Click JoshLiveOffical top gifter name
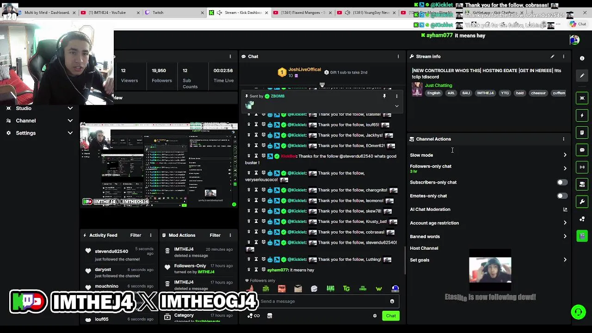 304,69
